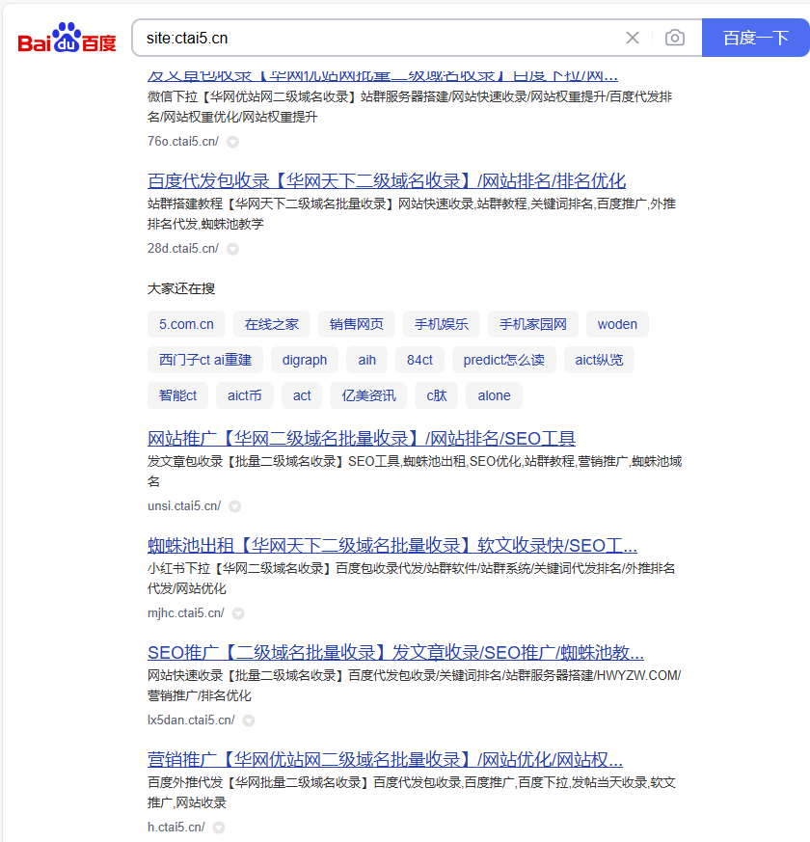Click snippet starting 发文章包收录【批量二级域名收录】
The image size is (810, 842).
tap(415, 472)
